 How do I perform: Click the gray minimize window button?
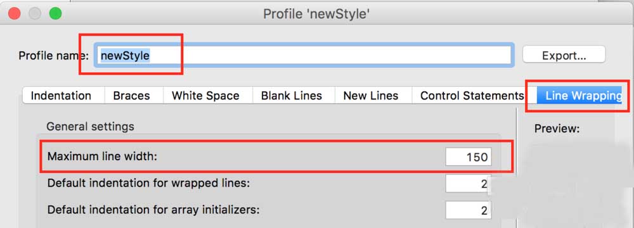pyautogui.click(x=35, y=13)
